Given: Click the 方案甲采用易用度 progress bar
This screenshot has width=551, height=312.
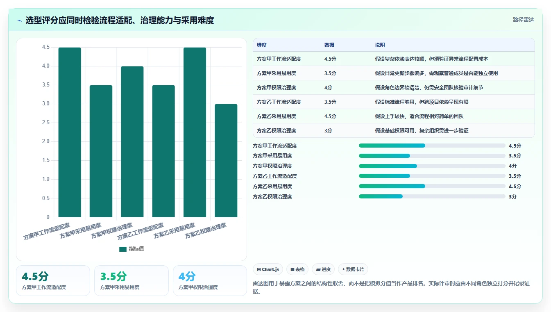Looking at the screenshot, I should click(432, 156).
